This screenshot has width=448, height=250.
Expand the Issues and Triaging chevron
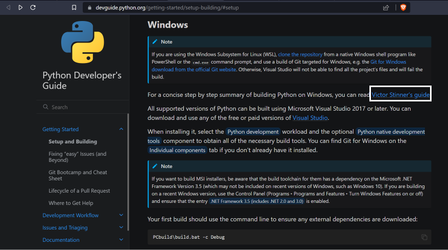click(121, 227)
